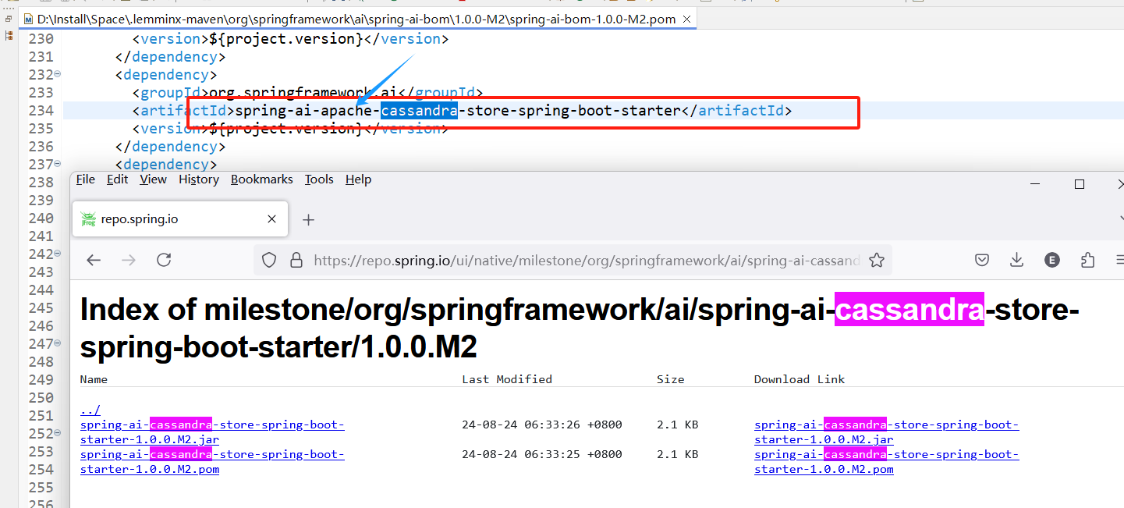Click the hierarchy view icon in Eclipse's left strip
The width and height of the screenshot is (1124, 508).
(9, 35)
